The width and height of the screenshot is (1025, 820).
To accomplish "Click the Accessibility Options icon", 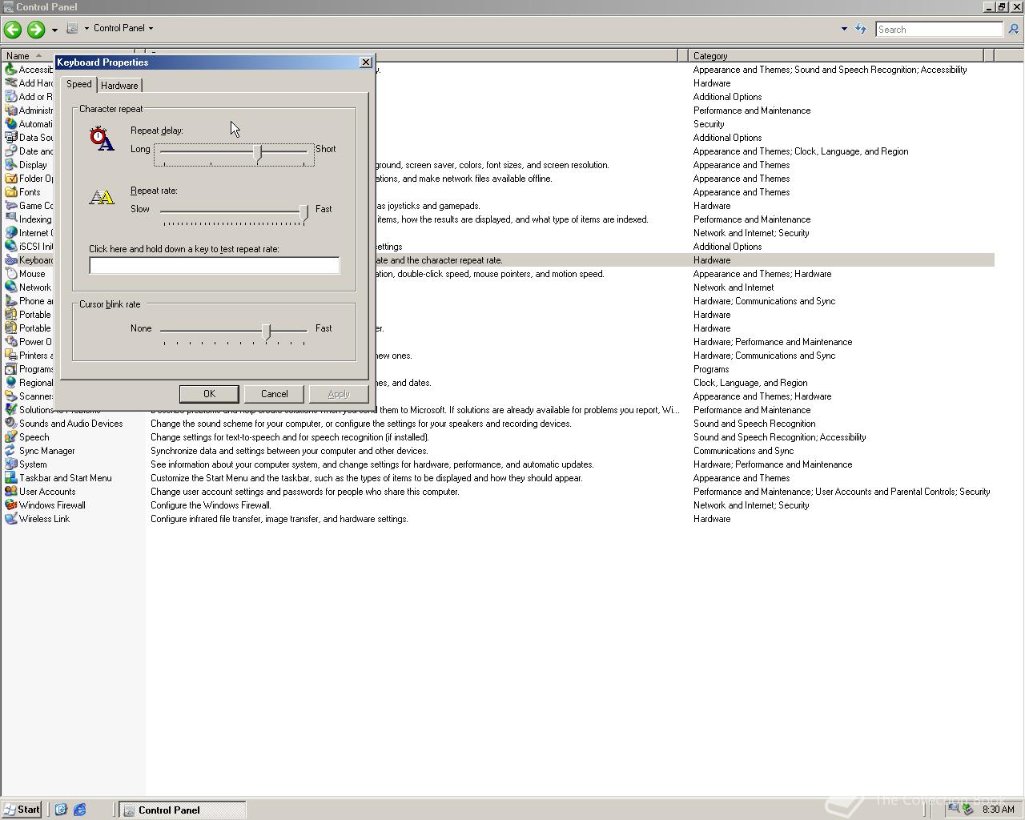I will [x=10, y=70].
